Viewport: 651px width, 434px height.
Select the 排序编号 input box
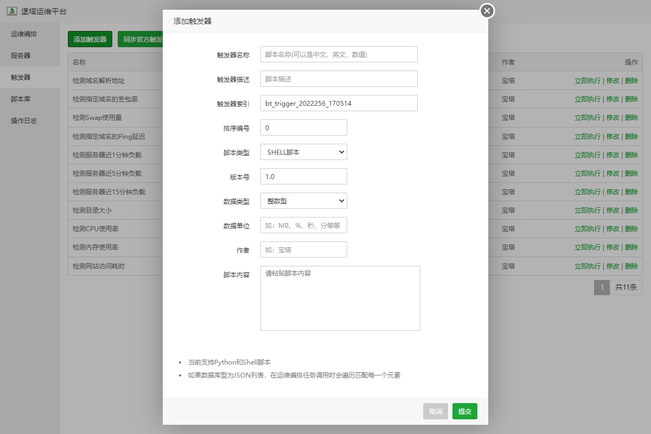[x=303, y=128]
